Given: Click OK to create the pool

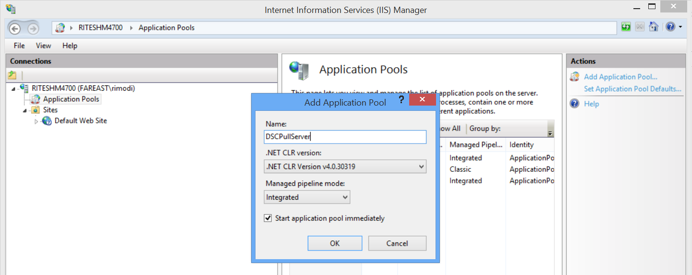Looking at the screenshot, I should (335, 243).
